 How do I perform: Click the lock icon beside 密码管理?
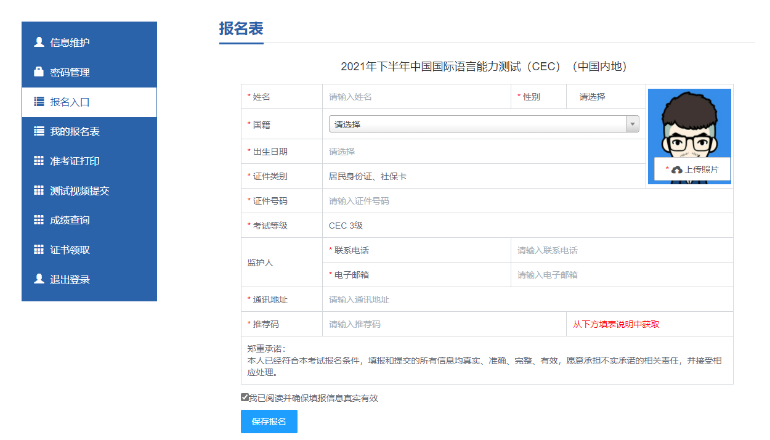[39, 72]
